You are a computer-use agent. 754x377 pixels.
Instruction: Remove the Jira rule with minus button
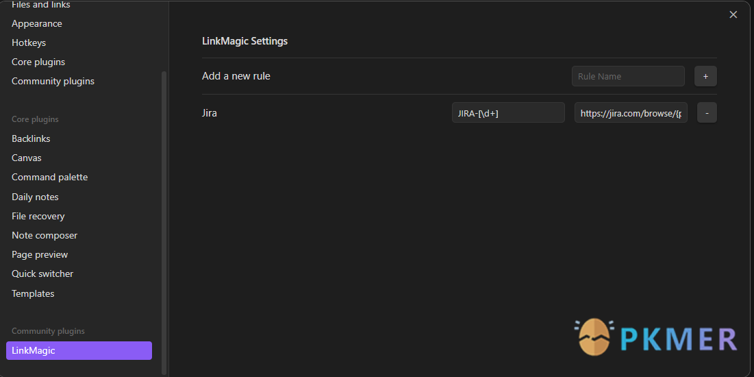(x=706, y=112)
